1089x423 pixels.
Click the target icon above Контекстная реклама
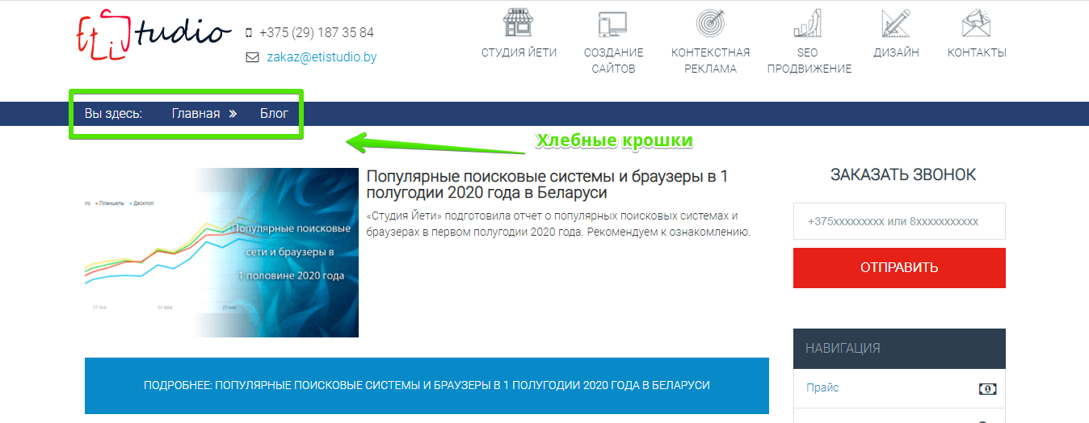pos(710,23)
